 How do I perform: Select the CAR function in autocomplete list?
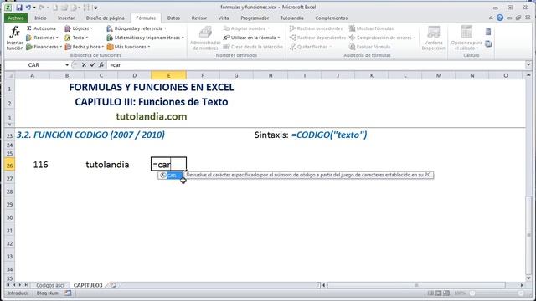point(170,176)
